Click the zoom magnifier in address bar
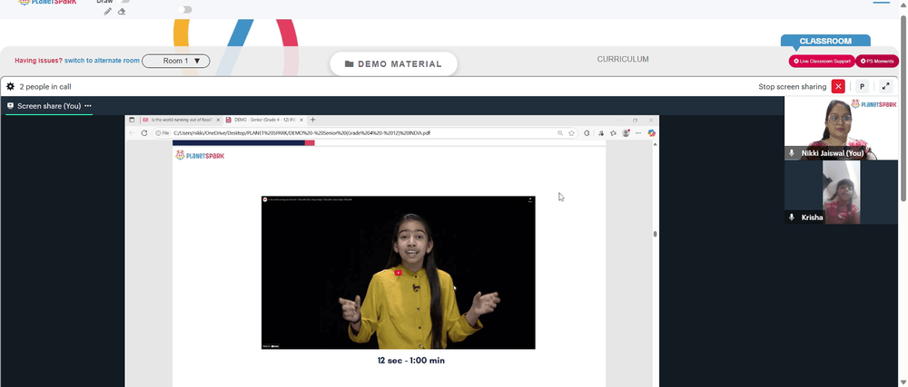The width and height of the screenshot is (908, 387). pyautogui.click(x=560, y=133)
